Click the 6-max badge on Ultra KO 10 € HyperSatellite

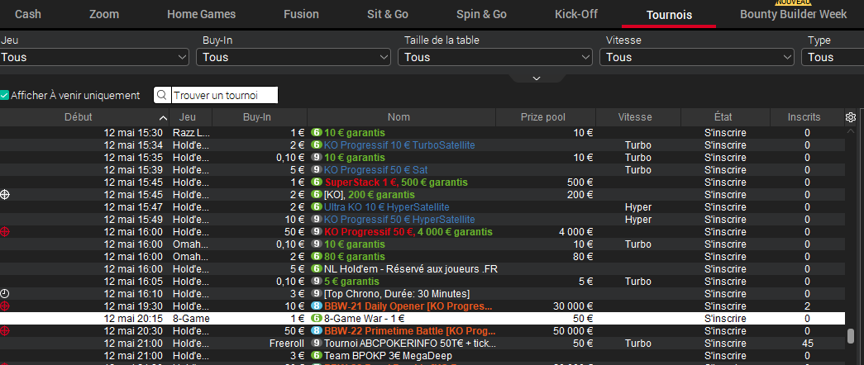tap(317, 207)
